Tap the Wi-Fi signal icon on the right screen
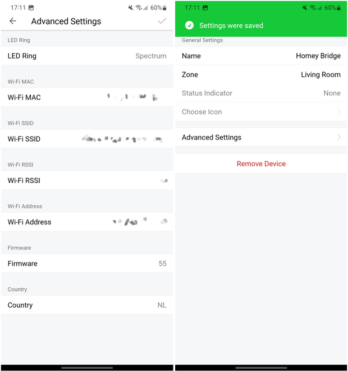 pos(313,8)
